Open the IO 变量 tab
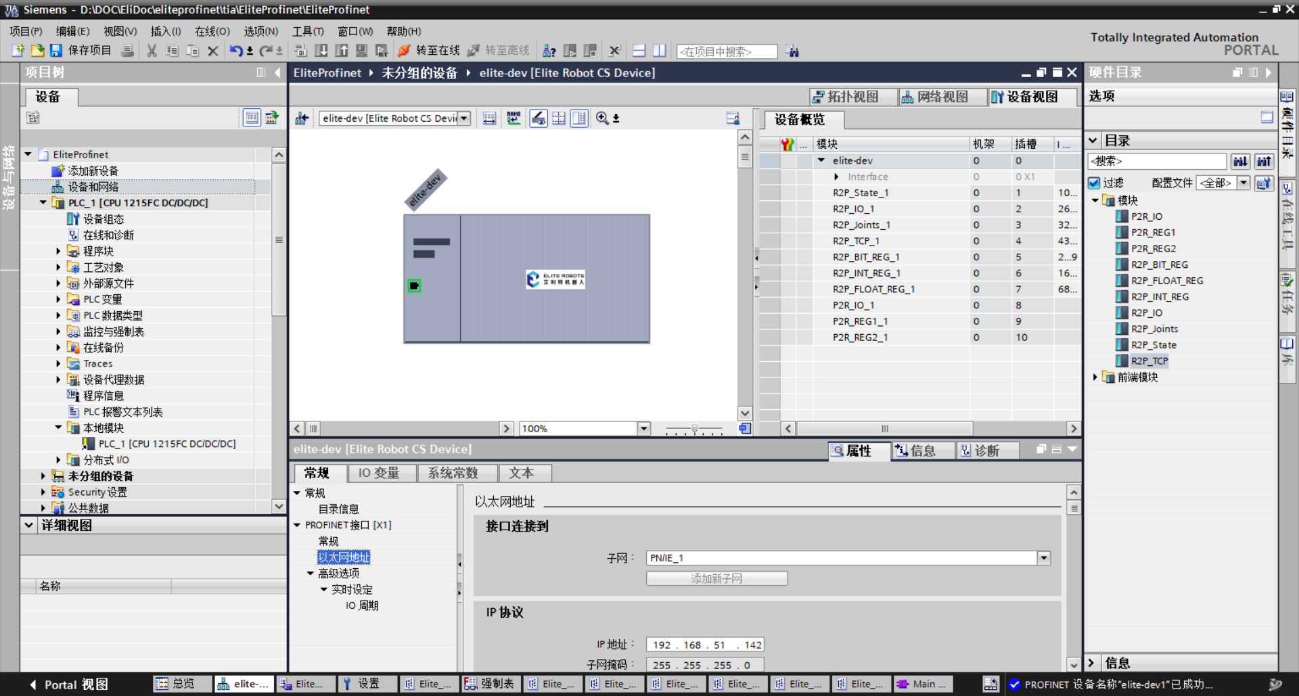The image size is (1299, 696). 378,473
